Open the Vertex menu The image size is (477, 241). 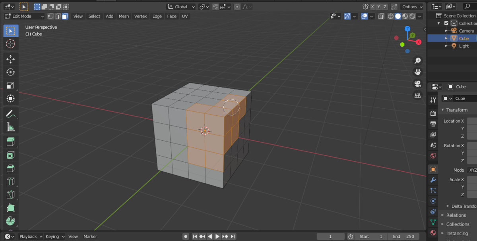[x=141, y=16]
